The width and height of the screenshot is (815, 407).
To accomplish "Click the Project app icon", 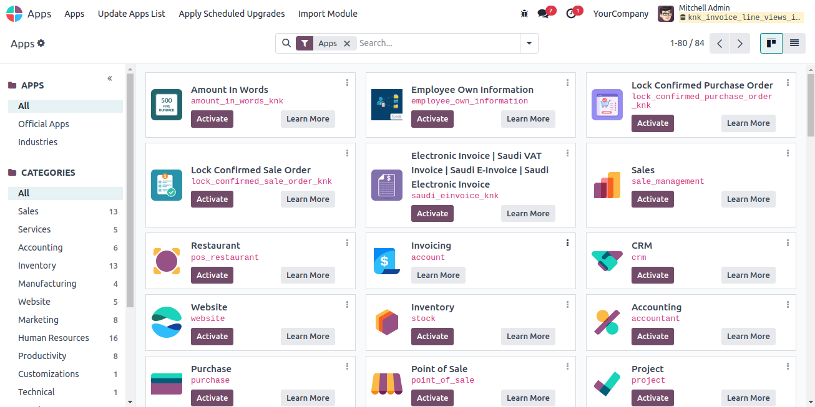I will [607, 384].
